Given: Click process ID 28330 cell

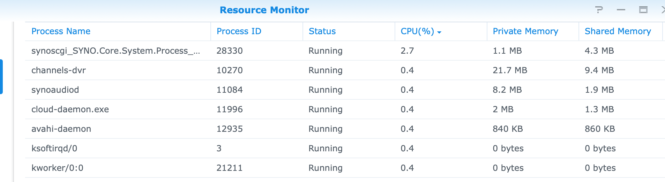Looking at the screenshot, I should (230, 51).
